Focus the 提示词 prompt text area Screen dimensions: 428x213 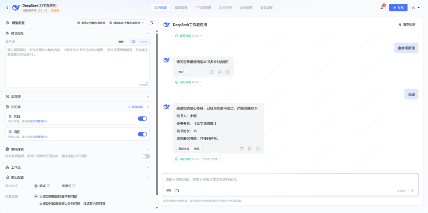(78, 67)
